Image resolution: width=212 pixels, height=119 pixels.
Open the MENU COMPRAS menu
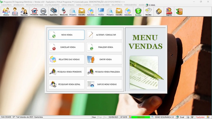coord(83,5)
